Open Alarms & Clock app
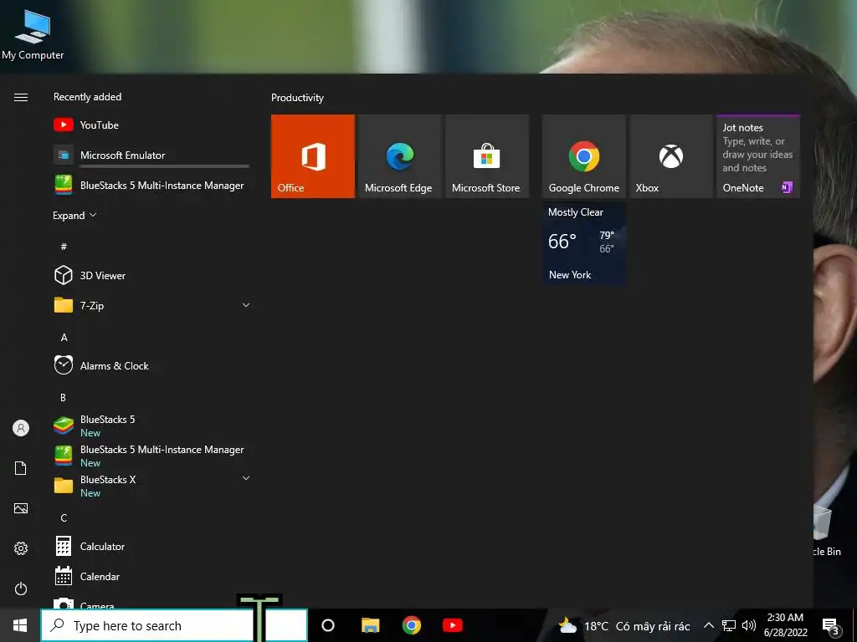The height and width of the screenshot is (642, 857). (x=152, y=365)
